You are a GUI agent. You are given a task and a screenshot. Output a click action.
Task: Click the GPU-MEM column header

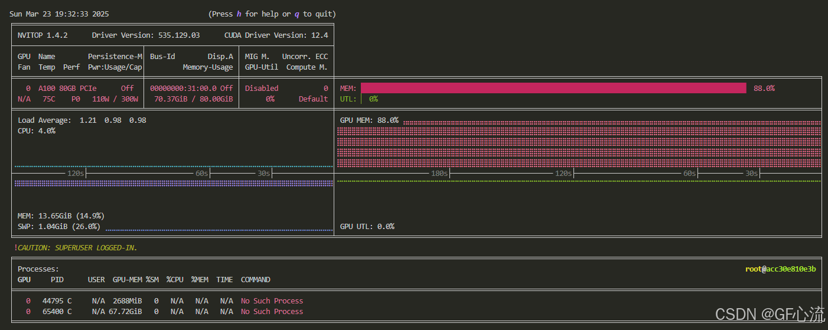tap(128, 280)
